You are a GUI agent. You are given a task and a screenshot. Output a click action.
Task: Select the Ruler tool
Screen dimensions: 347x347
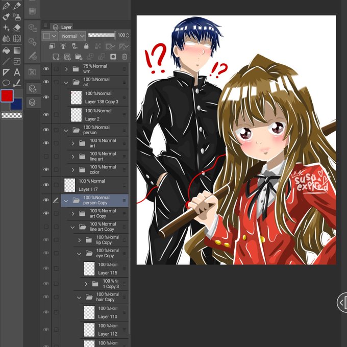(6, 72)
